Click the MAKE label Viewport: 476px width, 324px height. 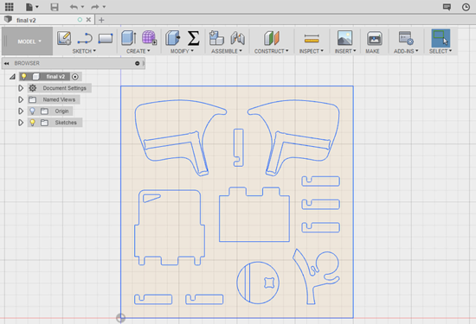point(372,51)
